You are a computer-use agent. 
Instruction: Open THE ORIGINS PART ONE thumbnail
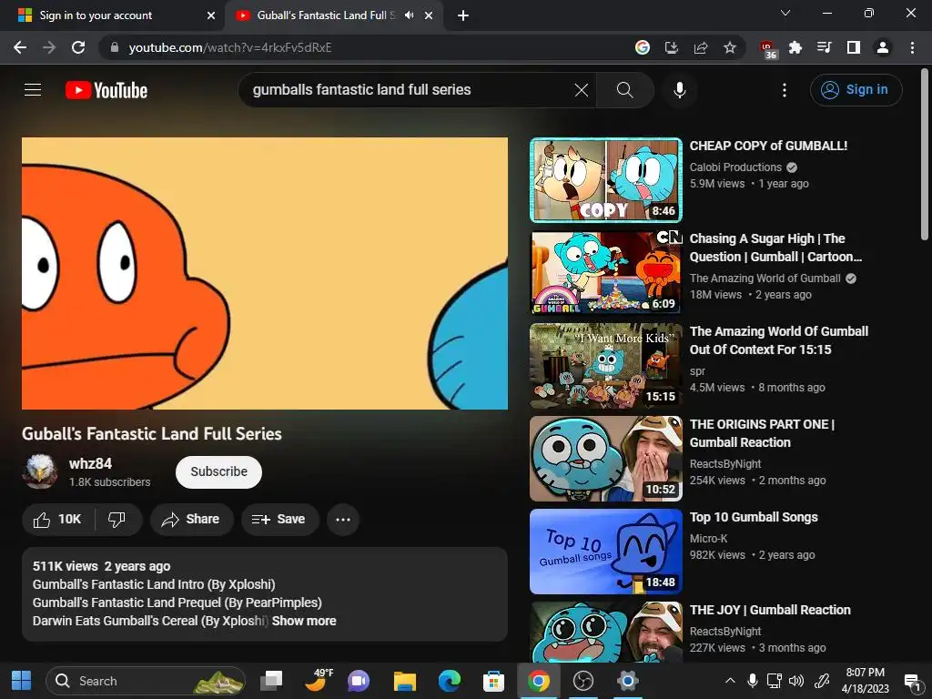(x=605, y=459)
